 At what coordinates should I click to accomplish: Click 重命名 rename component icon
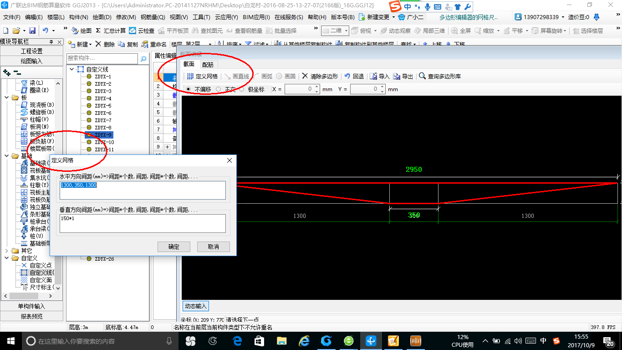coord(154,44)
